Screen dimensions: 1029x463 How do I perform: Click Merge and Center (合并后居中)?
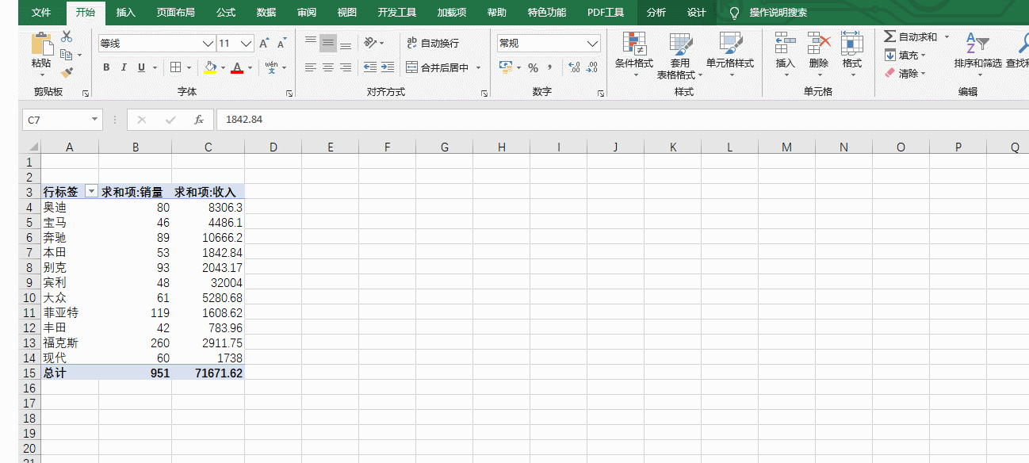(x=438, y=68)
